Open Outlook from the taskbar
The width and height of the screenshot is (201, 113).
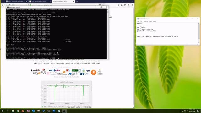(x=33, y=111)
